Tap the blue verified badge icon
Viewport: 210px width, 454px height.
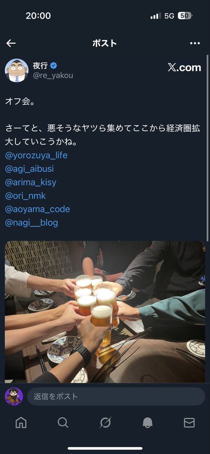pos(54,66)
